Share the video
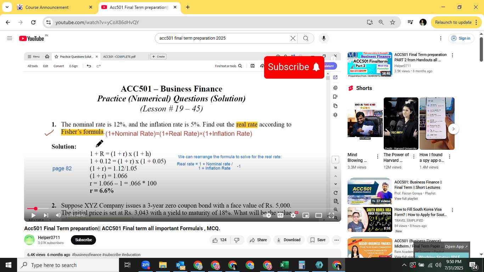 [258, 240]
